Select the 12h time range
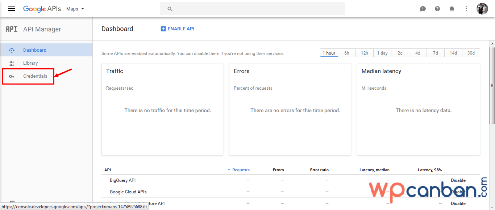The width and height of the screenshot is (495, 210). (x=365, y=53)
